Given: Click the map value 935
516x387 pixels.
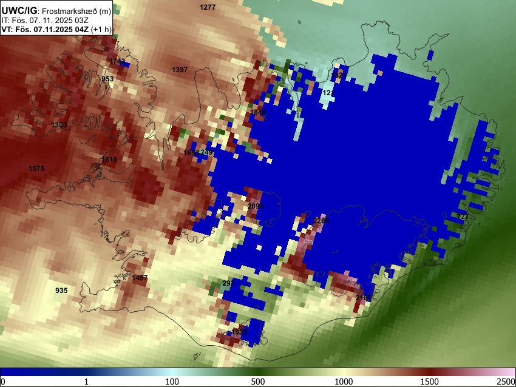Looking at the screenshot, I should pos(61,291).
